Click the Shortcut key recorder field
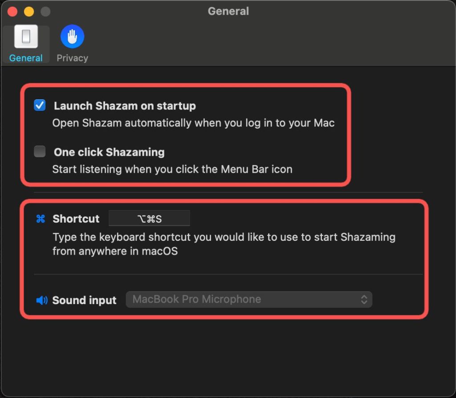This screenshot has height=398, width=456. [149, 218]
